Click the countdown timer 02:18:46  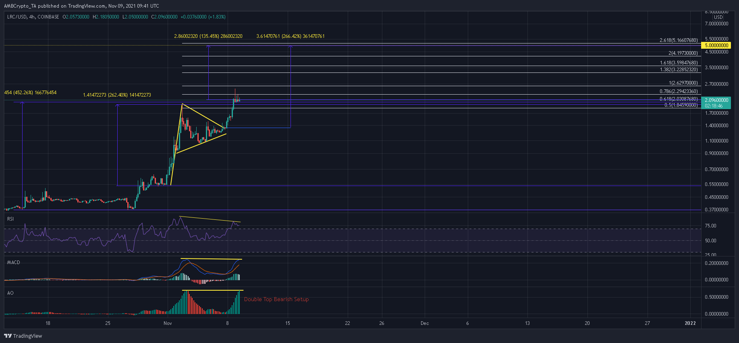pos(714,106)
